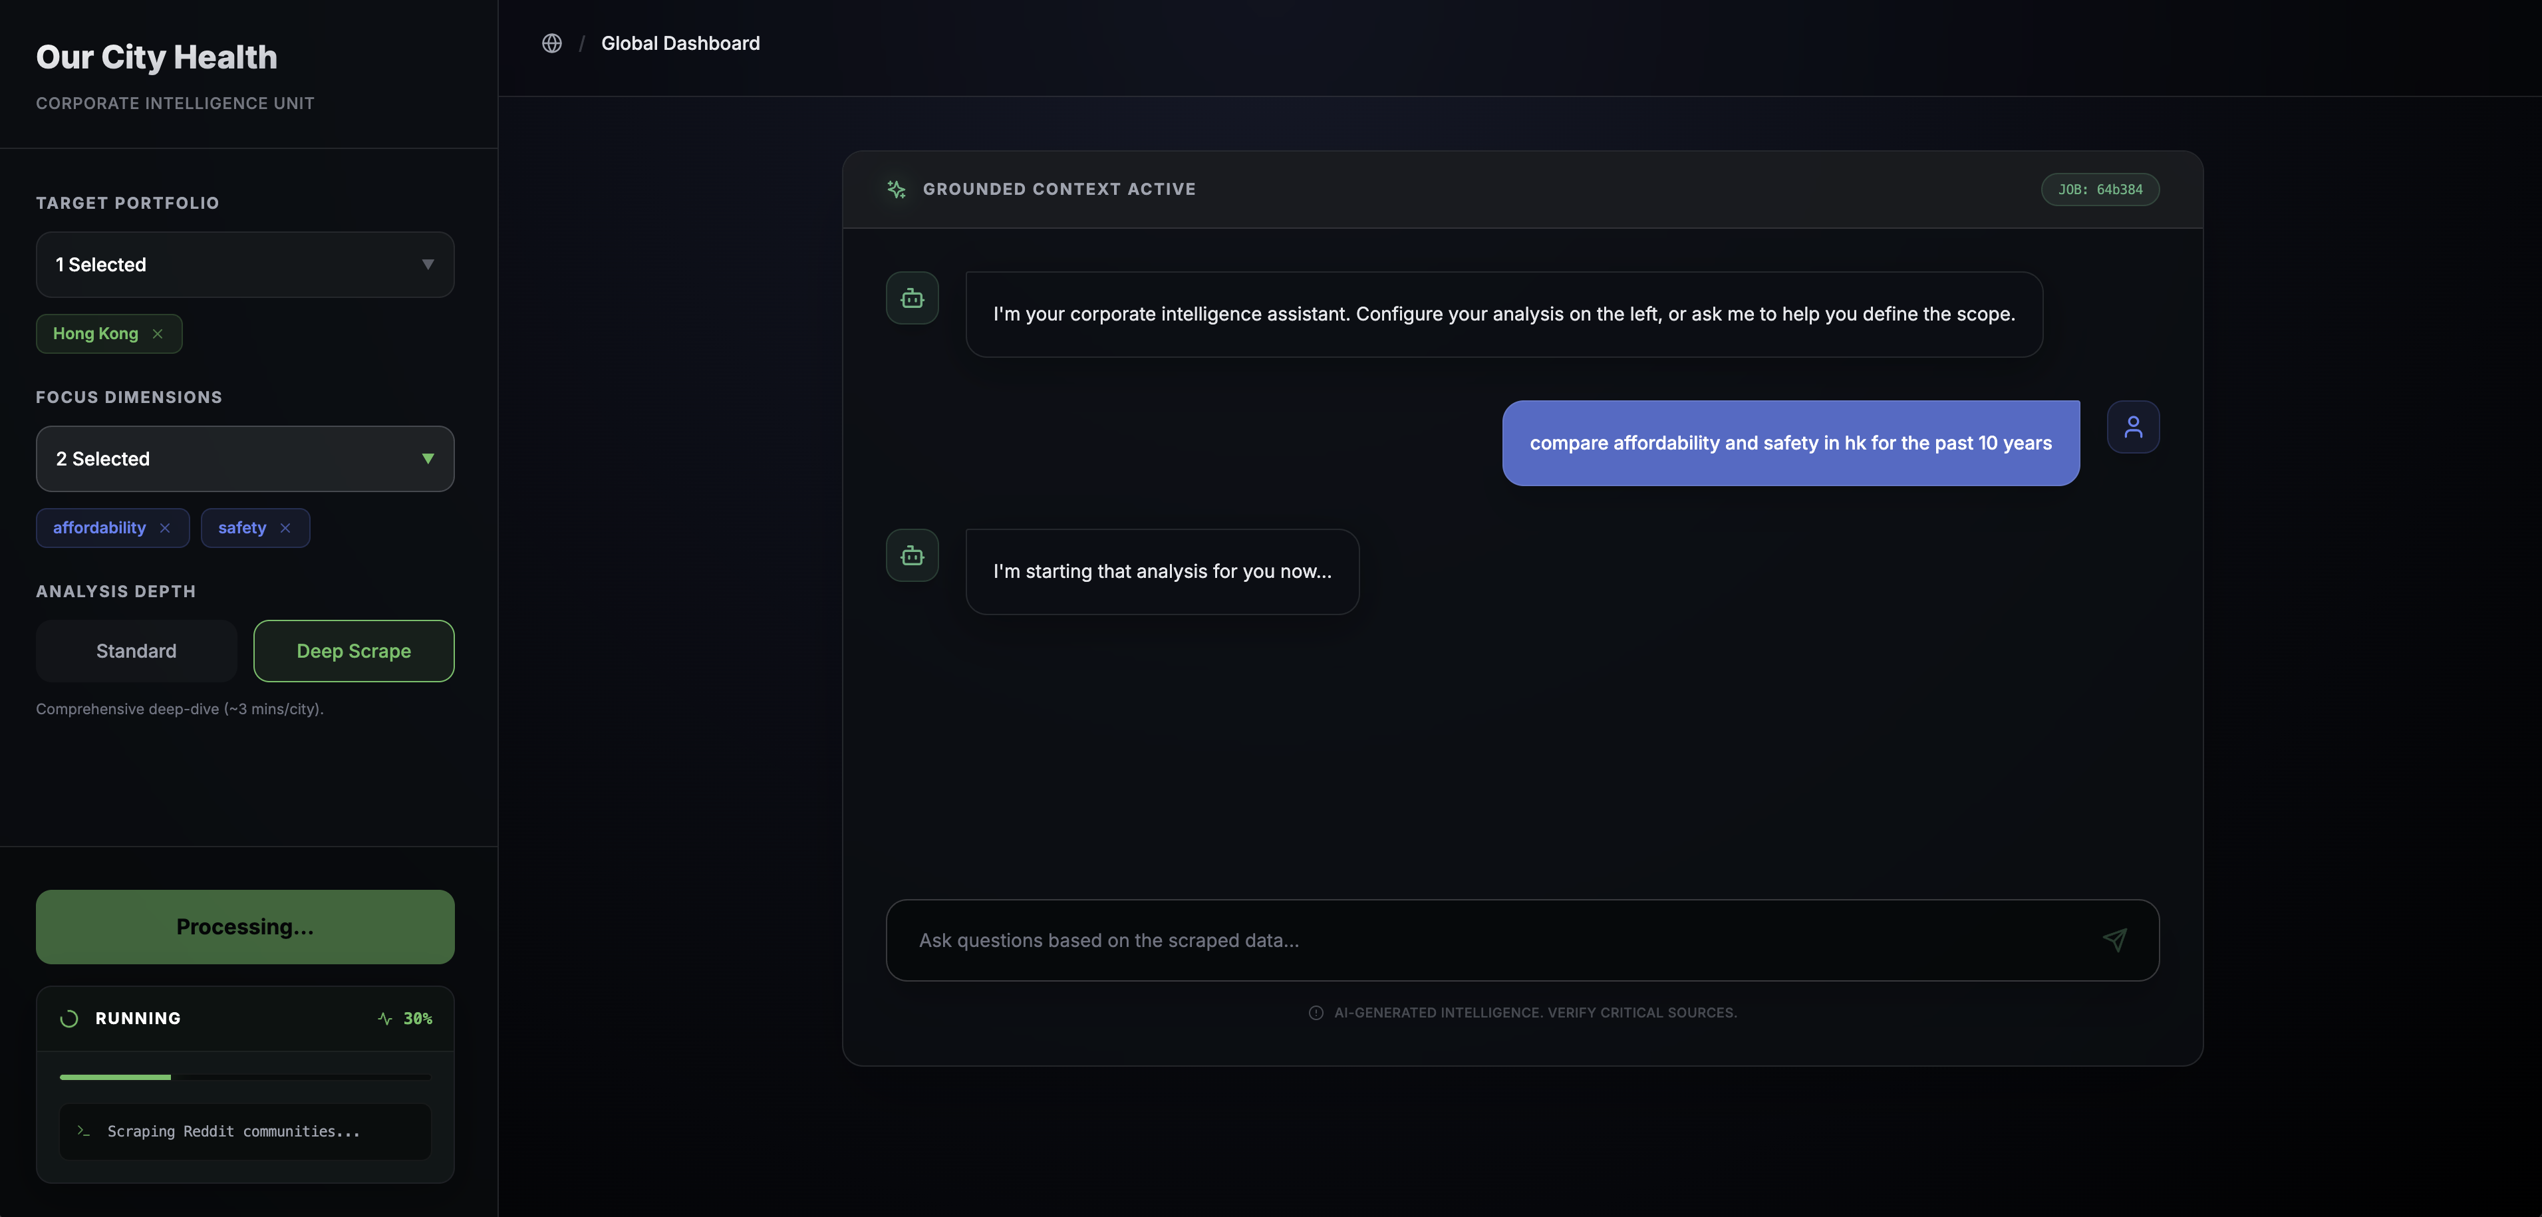Click the info icon by AI-generated disclaimer
The width and height of the screenshot is (2542, 1217).
coord(1316,1013)
